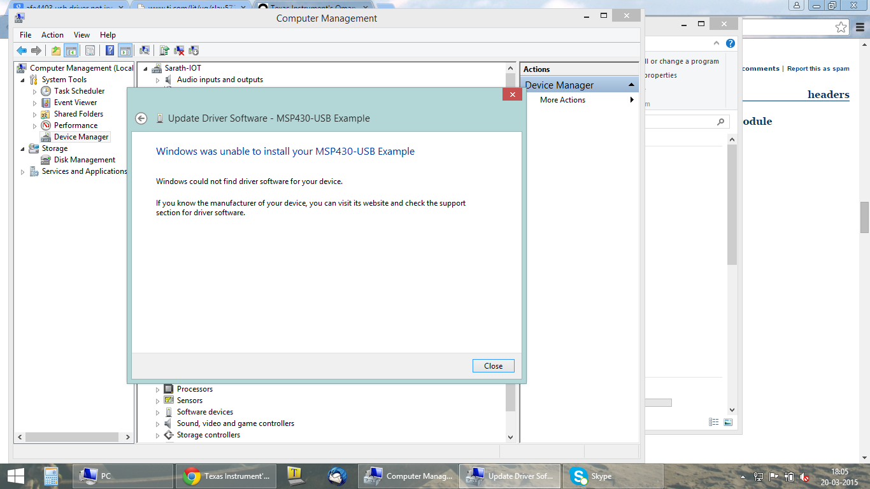Click the muted volume icon in system tray

click(x=804, y=476)
